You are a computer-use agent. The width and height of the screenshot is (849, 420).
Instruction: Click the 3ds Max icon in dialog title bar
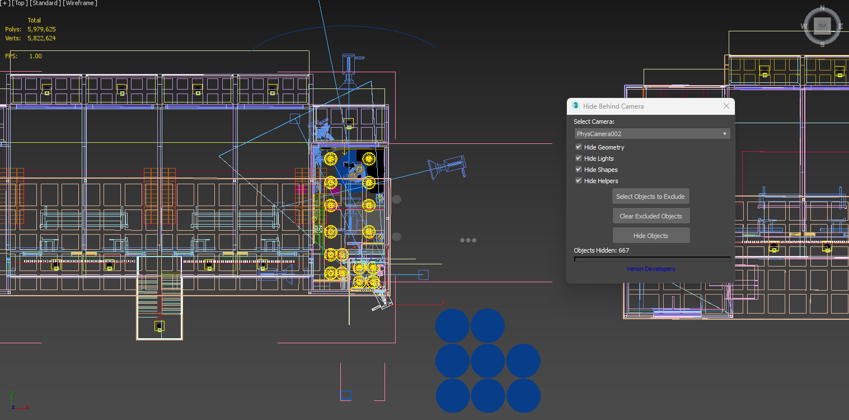575,106
